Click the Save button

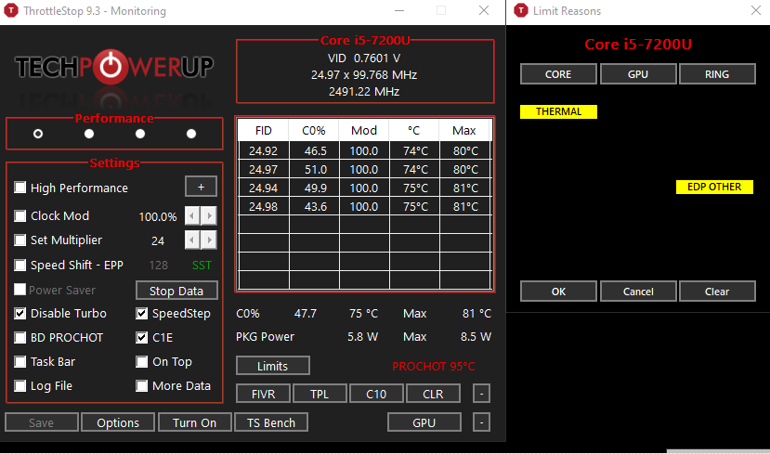click(41, 422)
